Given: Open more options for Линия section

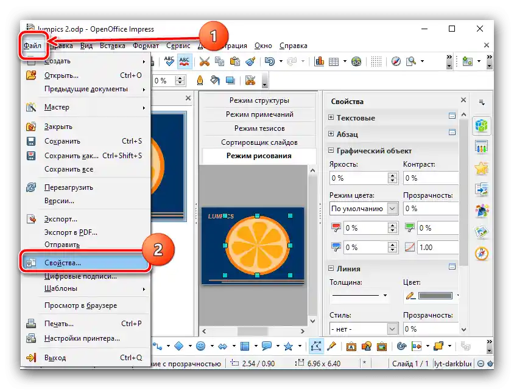Looking at the screenshot, I should [x=452, y=266].
